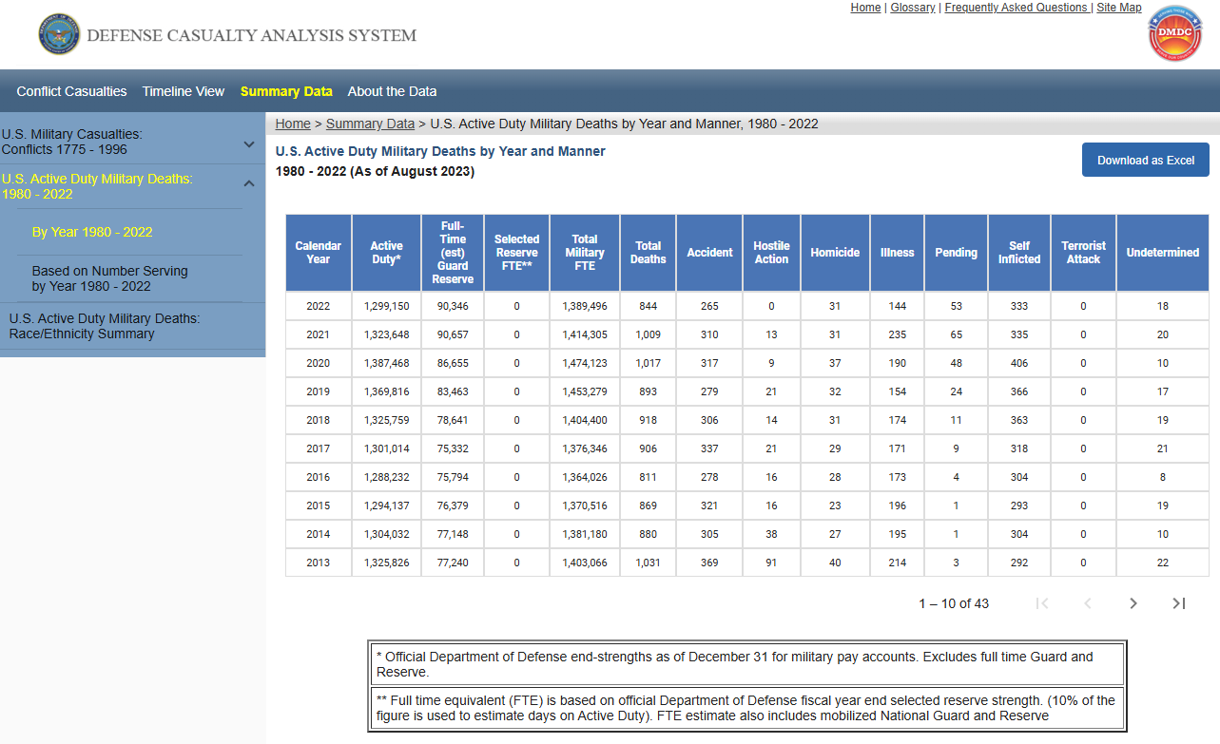Click the 2016 calendar year cell
The height and width of the screenshot is (744, 1220).
tap(319, 477)
